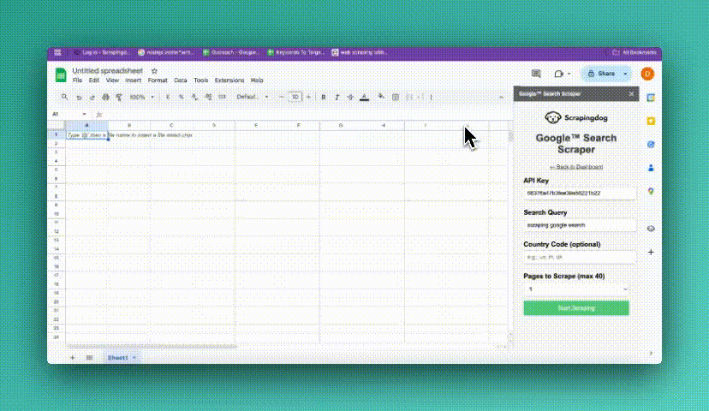Viewport: 709px width, 411px height.
Task: Click the get add-ons plus icon
Action: coord(651,253)
